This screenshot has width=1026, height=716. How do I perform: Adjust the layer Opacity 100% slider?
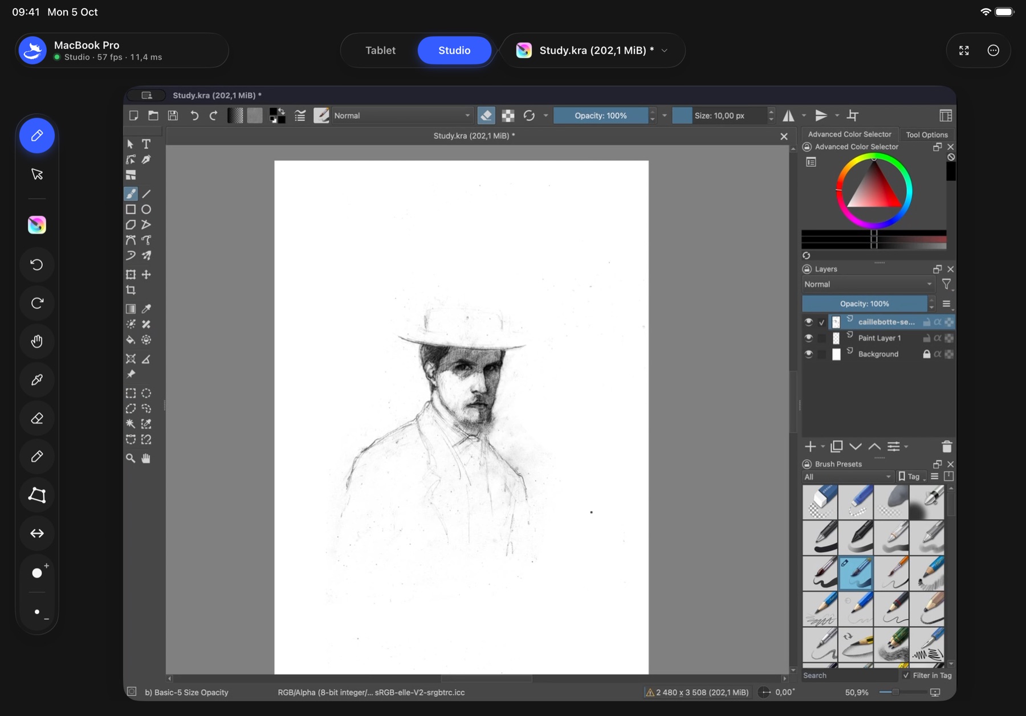click(864, 304)
